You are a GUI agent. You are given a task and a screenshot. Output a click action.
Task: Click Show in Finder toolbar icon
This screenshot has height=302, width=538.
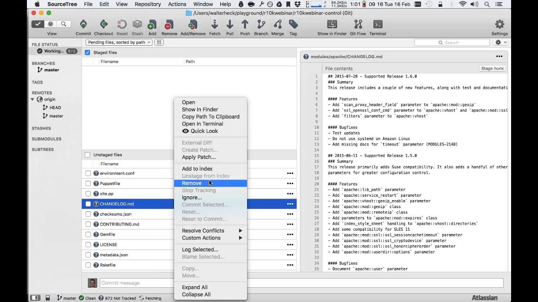click(332, 25)
